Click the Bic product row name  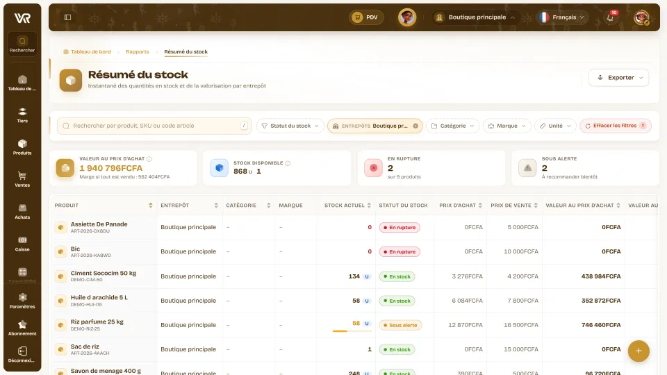coord(75,249)
